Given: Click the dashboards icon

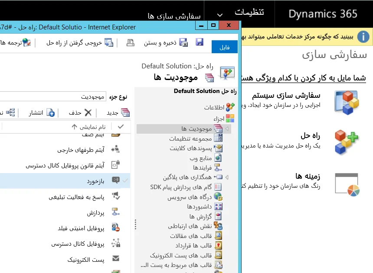Looking at the screenshot, I should coord(218,206).
